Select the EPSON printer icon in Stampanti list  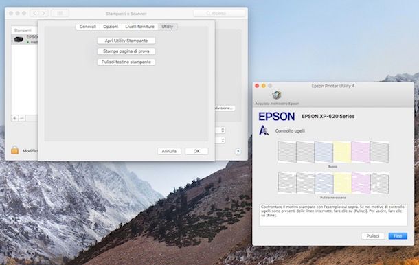point(19,40)
